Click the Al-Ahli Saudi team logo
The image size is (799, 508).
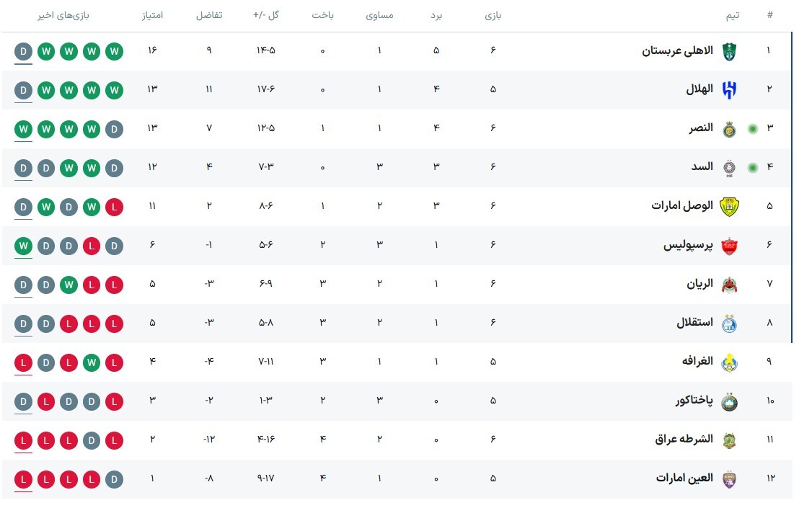coord(729,51)
